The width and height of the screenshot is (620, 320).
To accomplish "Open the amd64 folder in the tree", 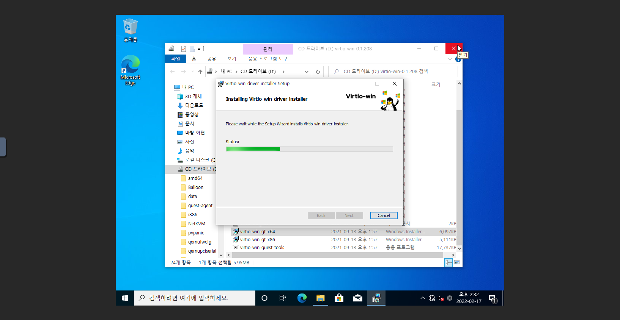I will [192, 178].
